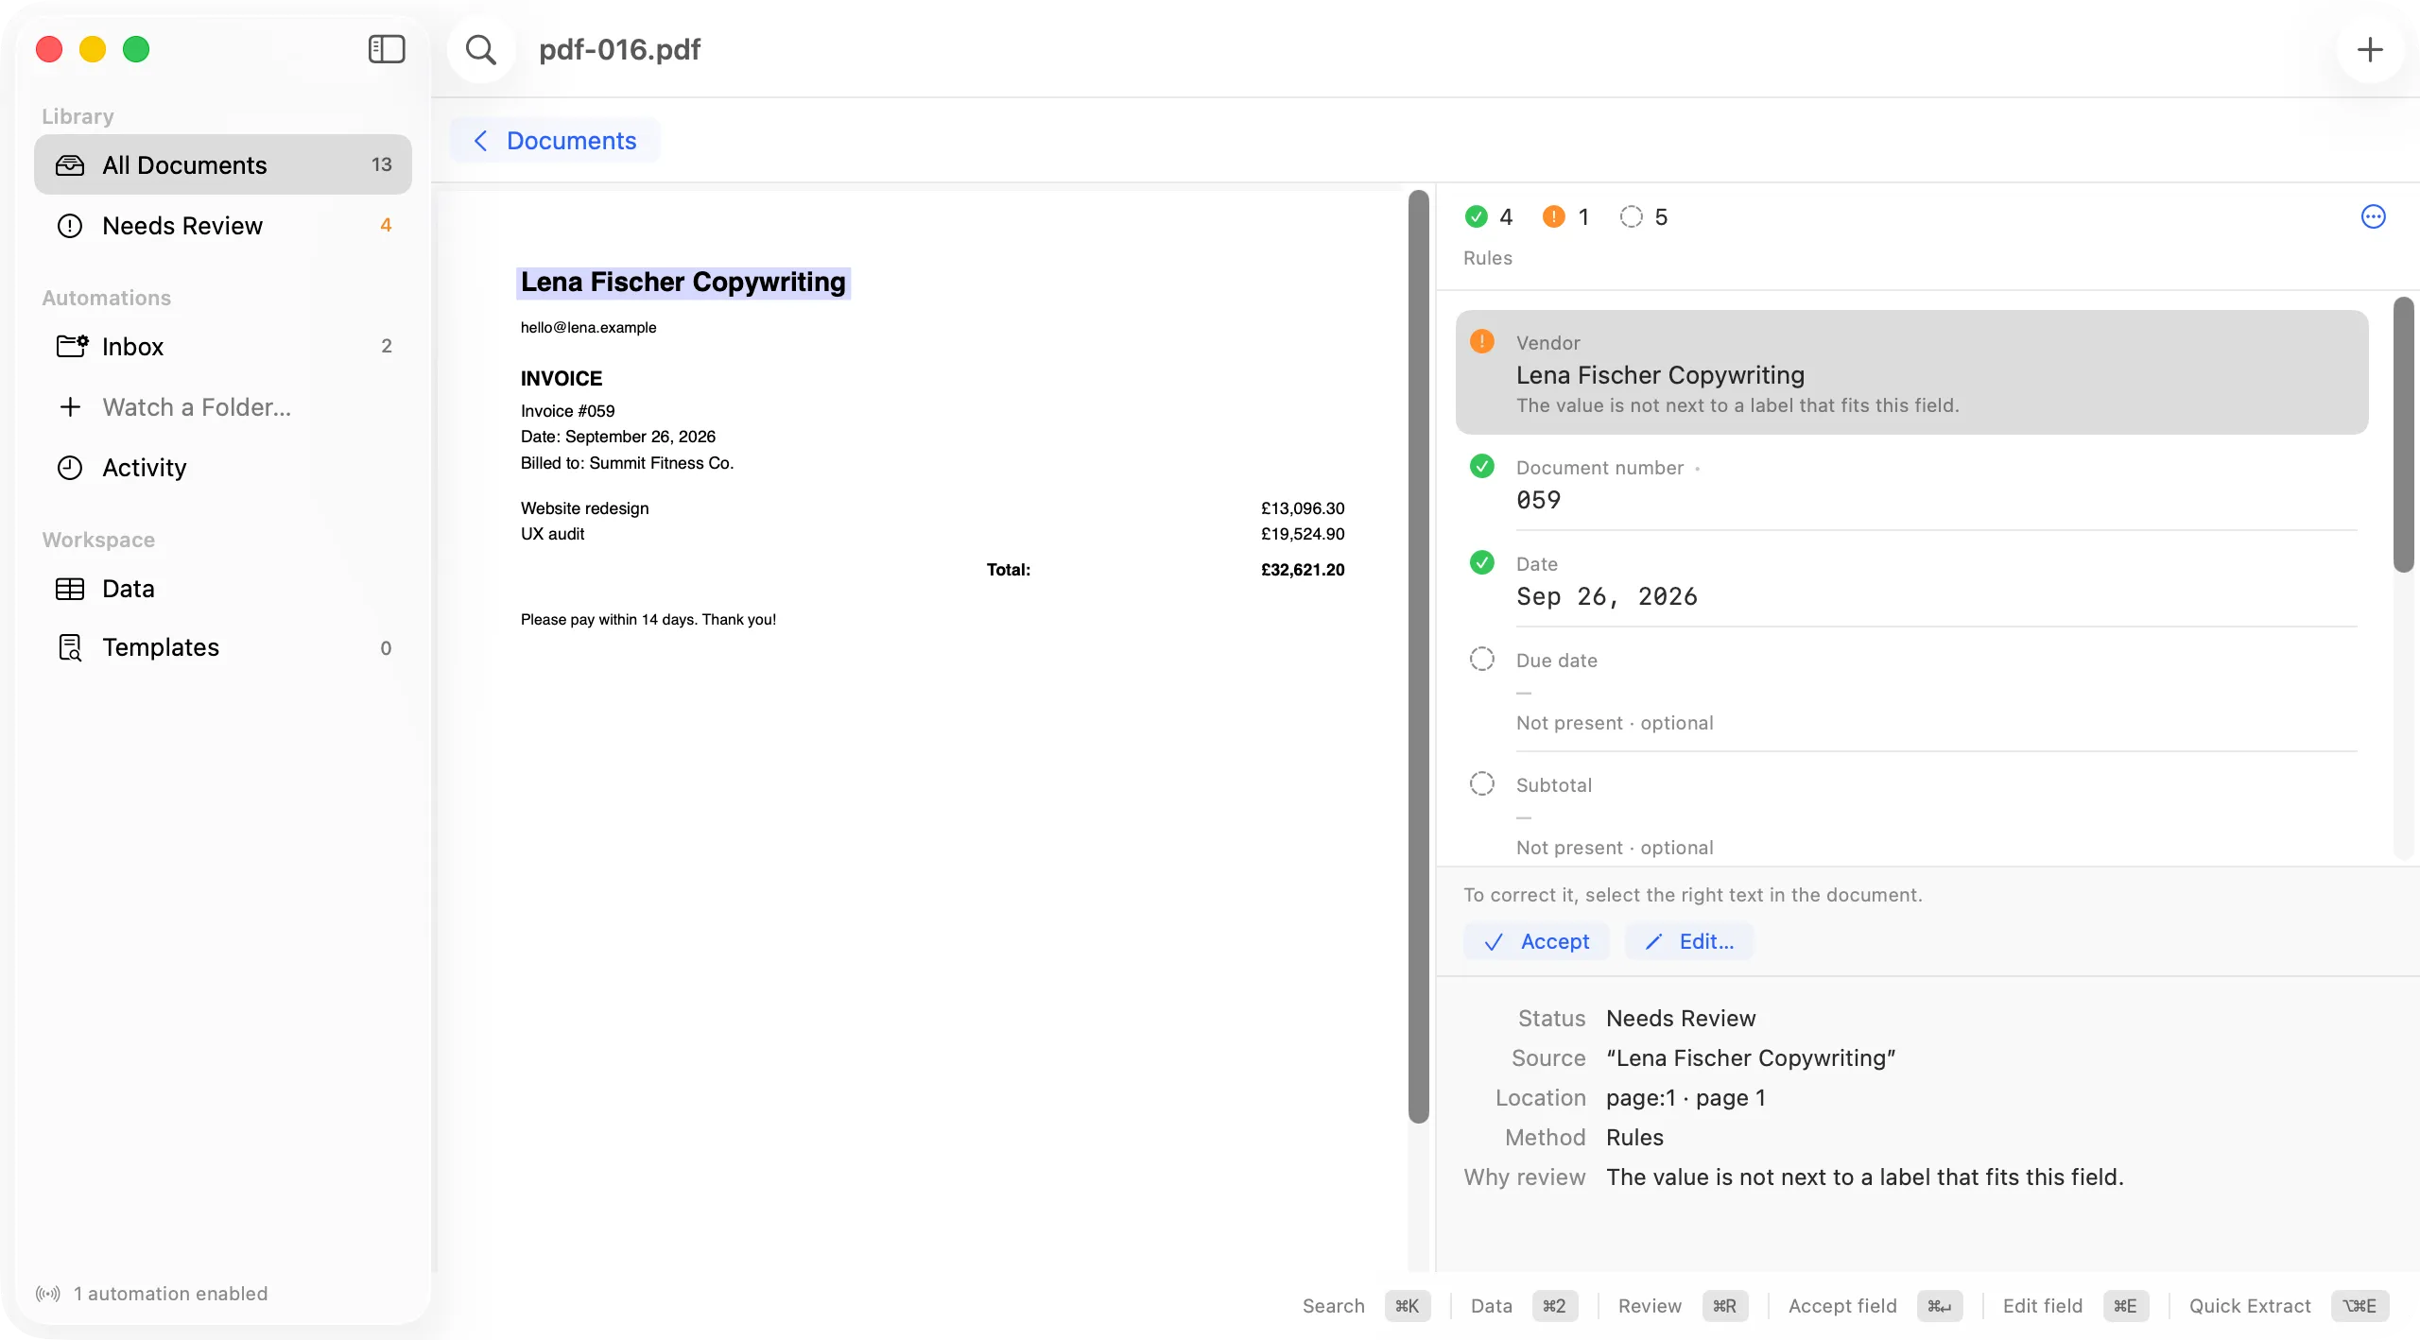This screenshot has height=1340, width=2420.
Task: Click the invoice total £32,621.20
Action: coord(1302,569)
